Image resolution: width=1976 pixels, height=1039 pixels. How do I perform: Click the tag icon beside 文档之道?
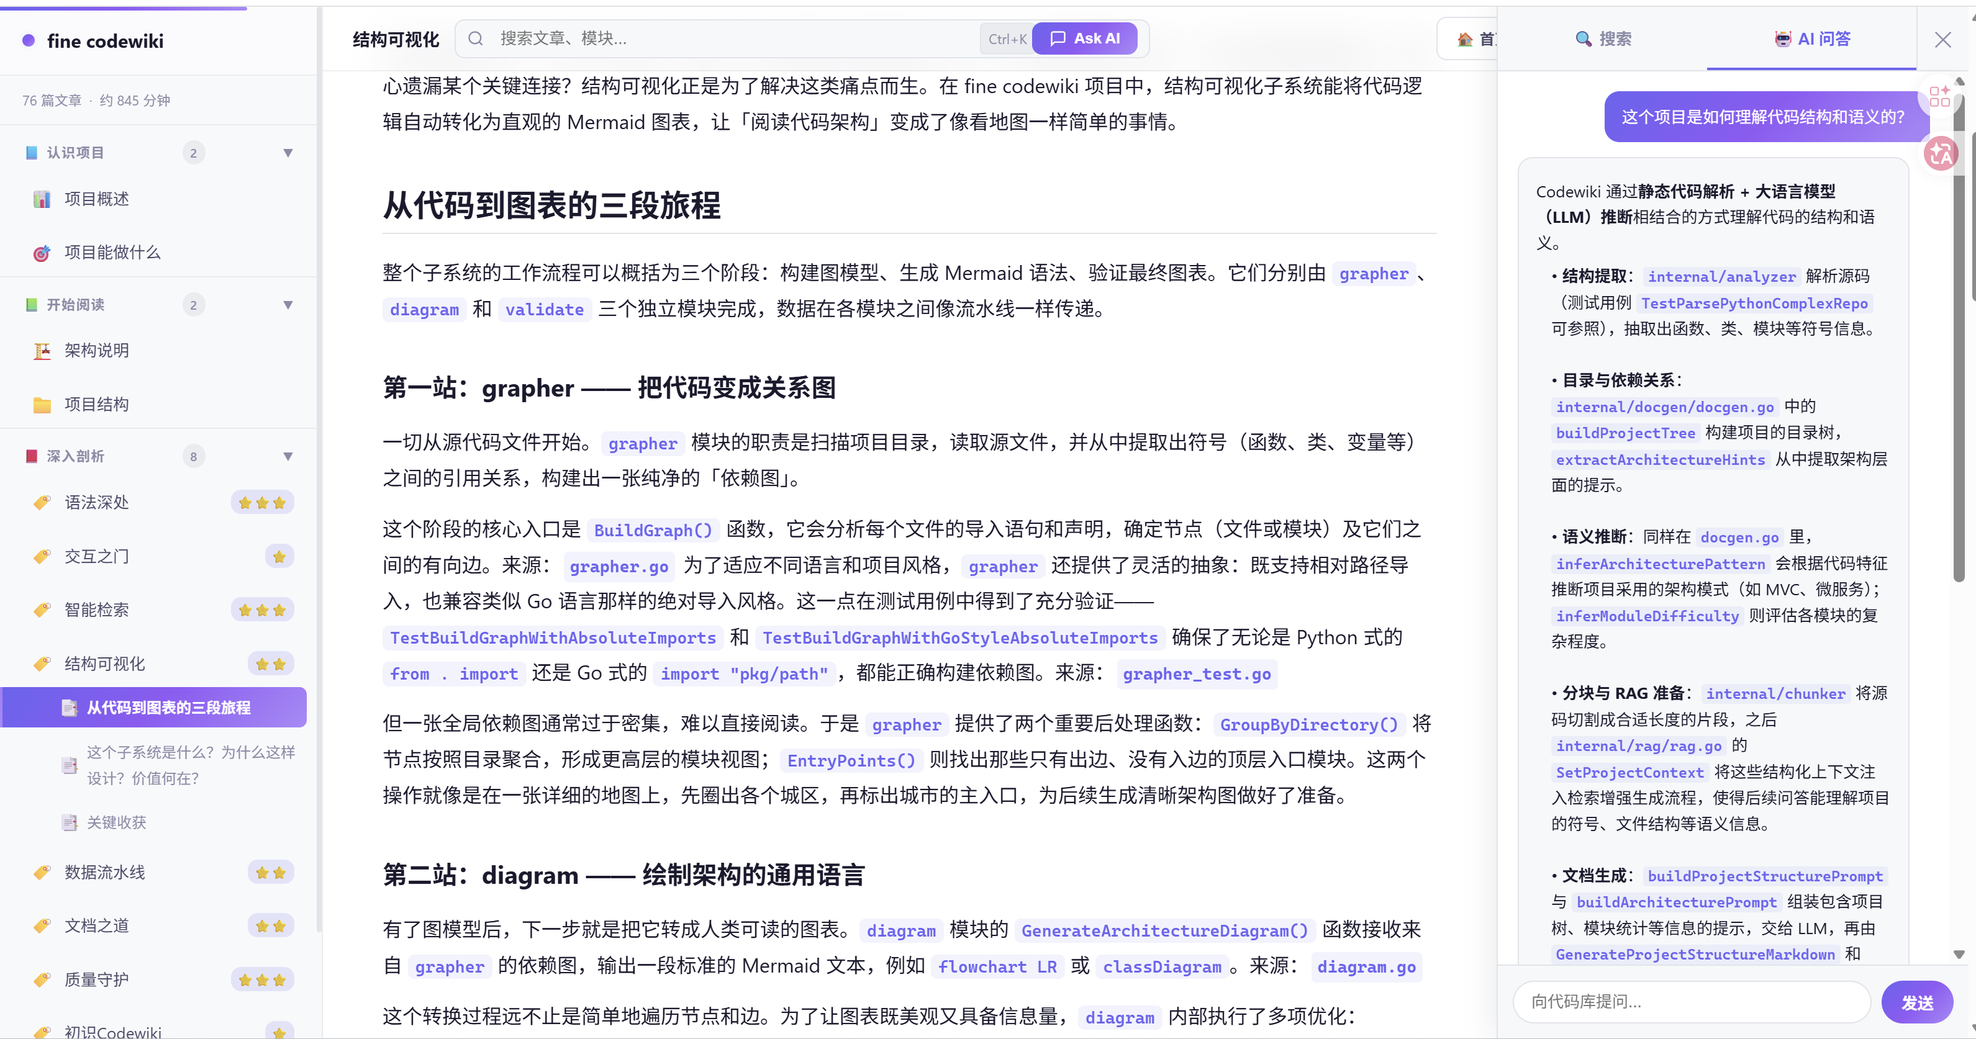[42, 926]
